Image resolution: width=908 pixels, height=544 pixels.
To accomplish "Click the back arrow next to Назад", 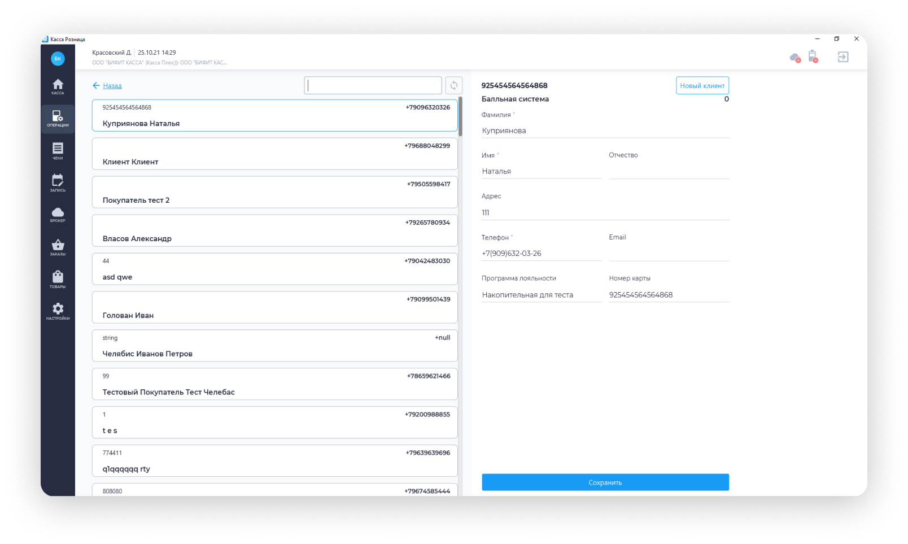I will point(96,85).
